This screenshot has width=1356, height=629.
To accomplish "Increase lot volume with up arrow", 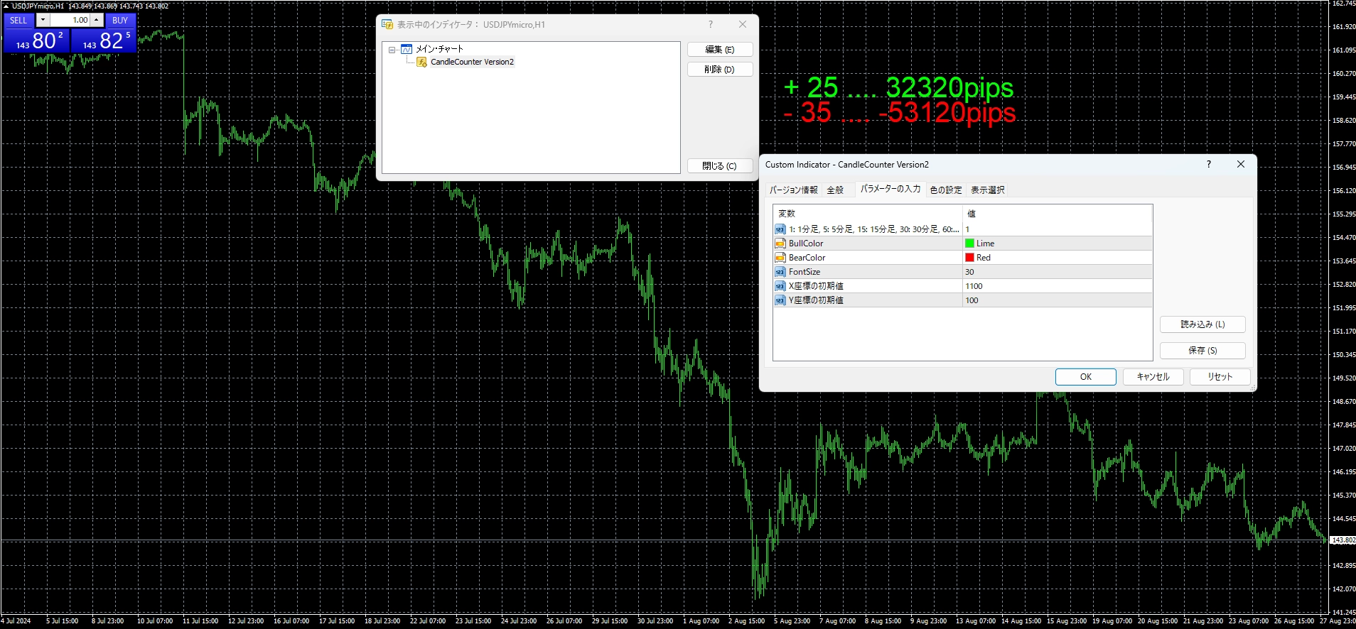I will click(x=97, y=20).
